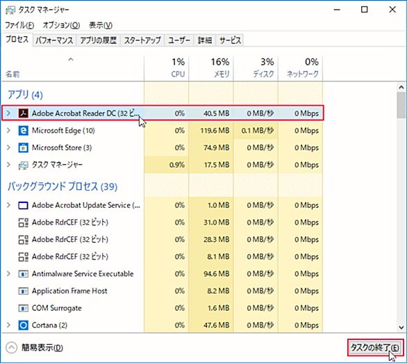
Task: Click the vertical scrollbar thumb
Action: (x=401, y=105)
